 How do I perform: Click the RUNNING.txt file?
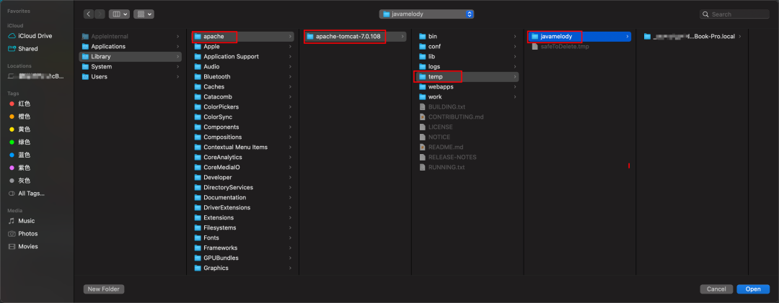467,168
